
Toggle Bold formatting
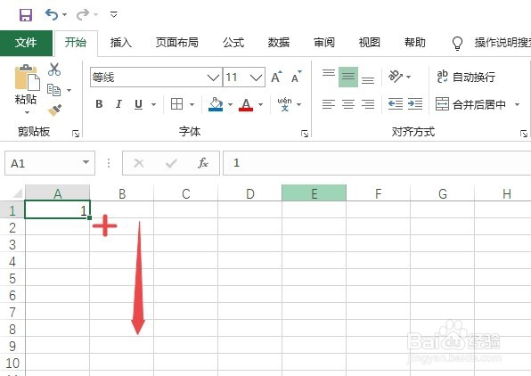99,104
